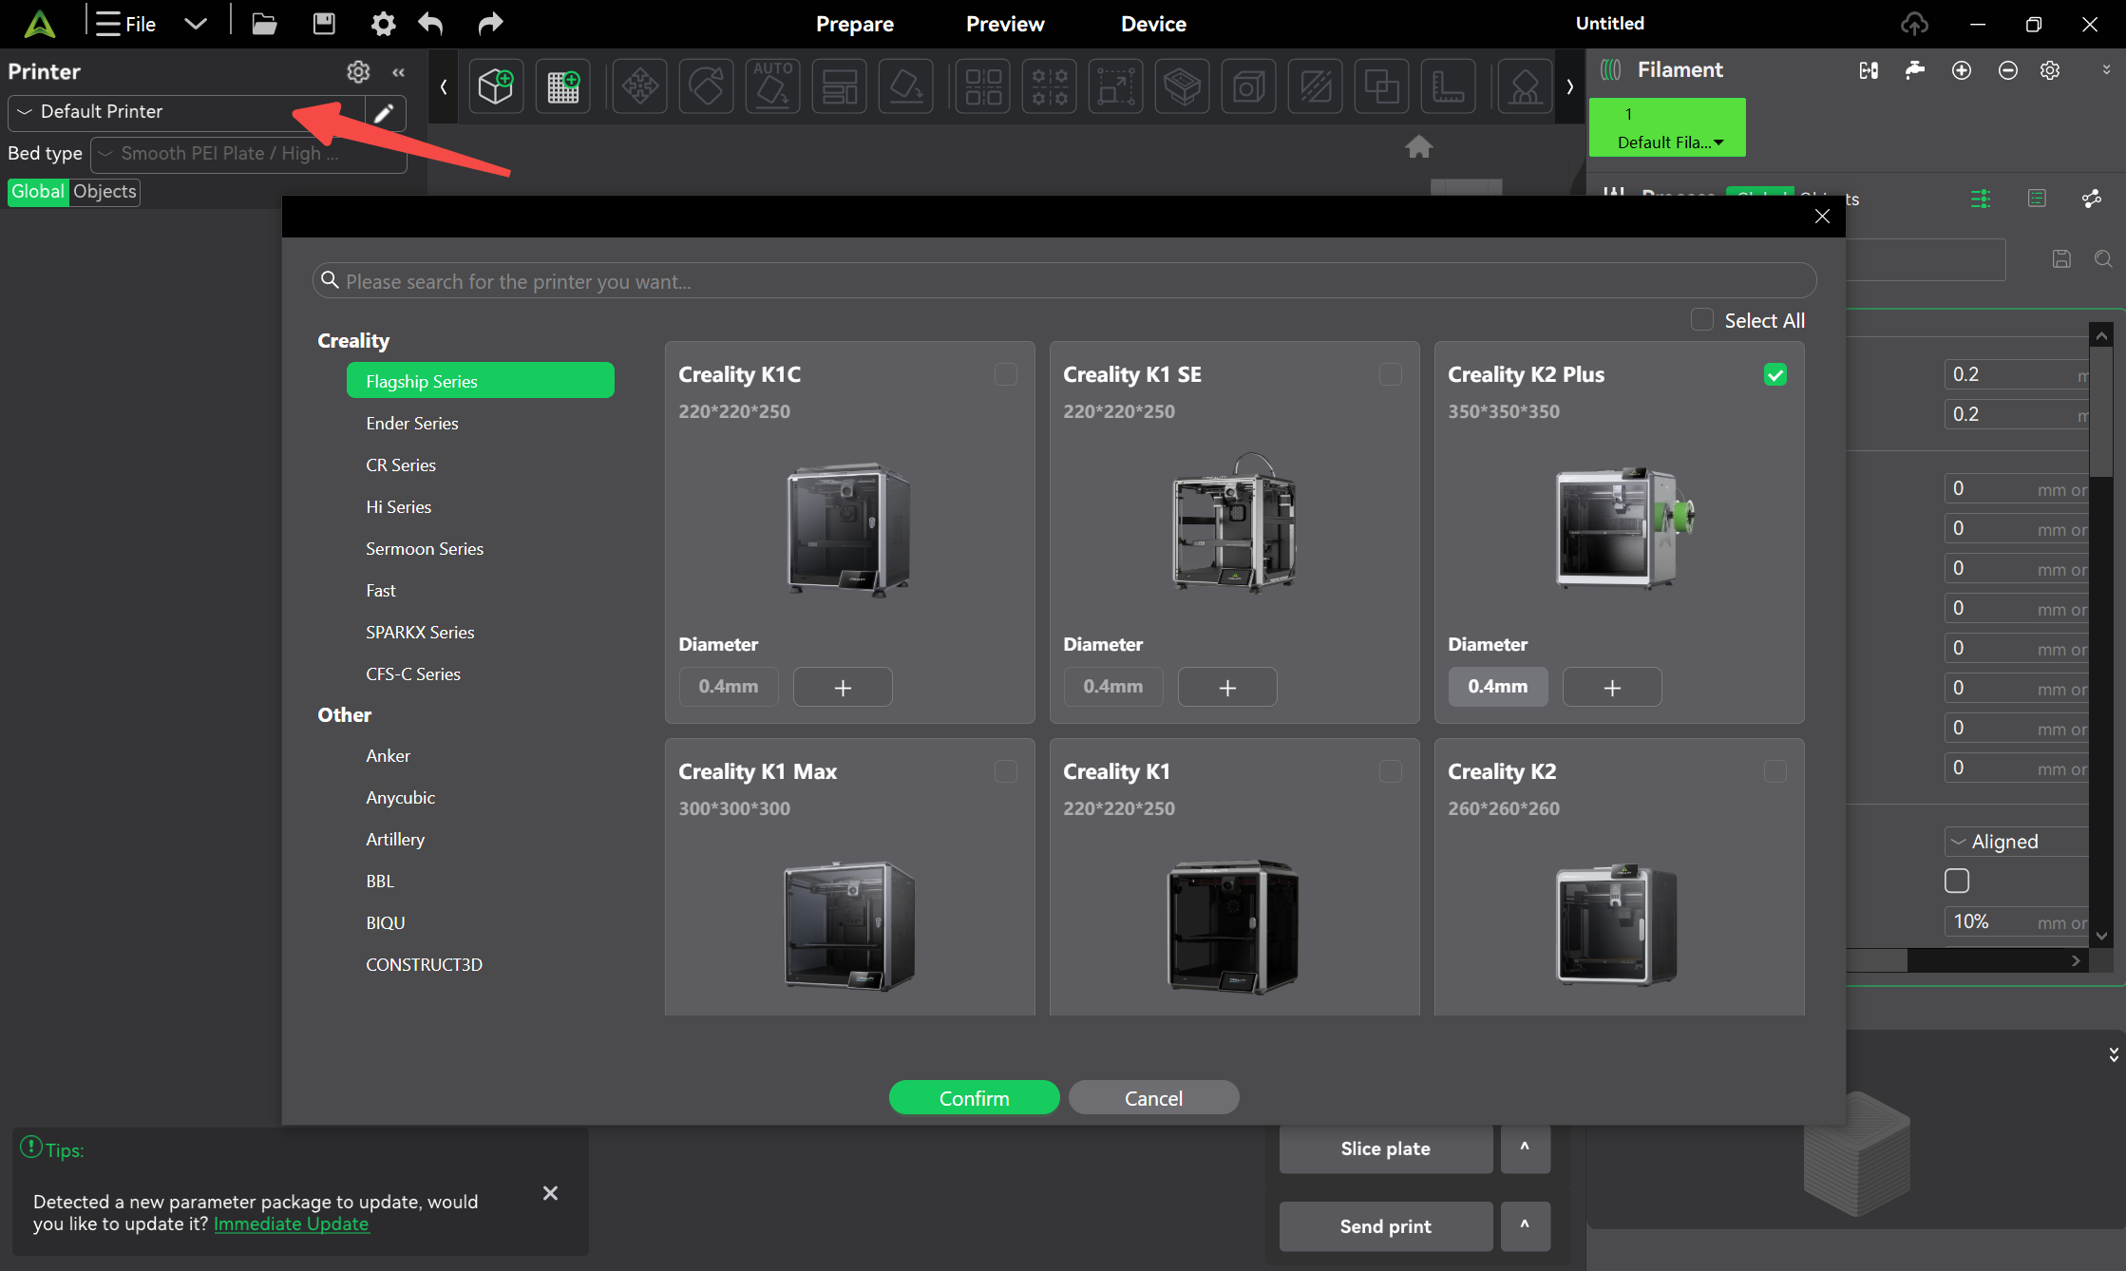Click the add plate grid icon
Image resolution: width=2126 pixels, height=1271 pixels.
point(563,86)
